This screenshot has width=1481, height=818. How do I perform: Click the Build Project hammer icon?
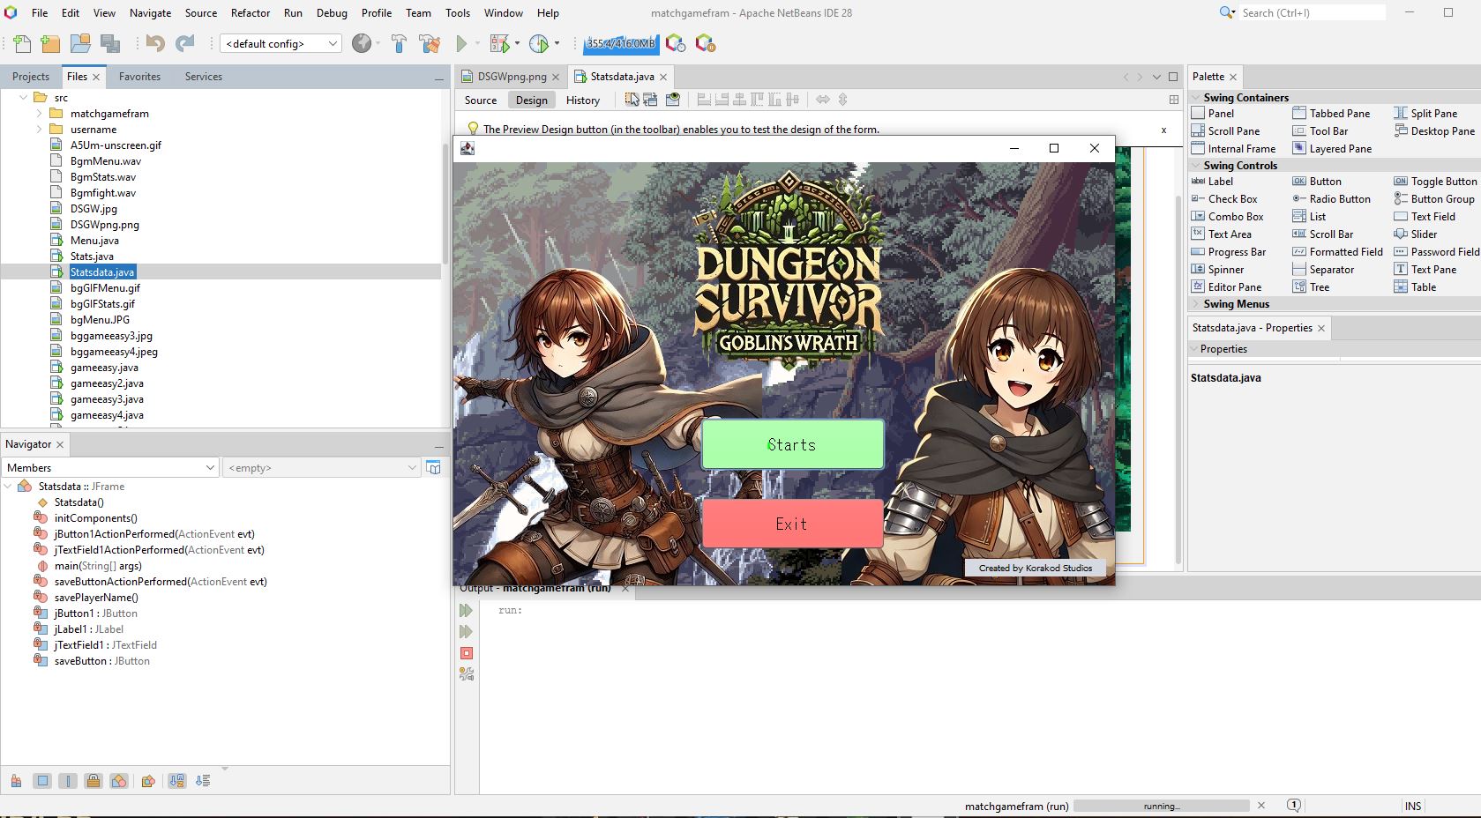pyautogui.click(x=399, y=44)
